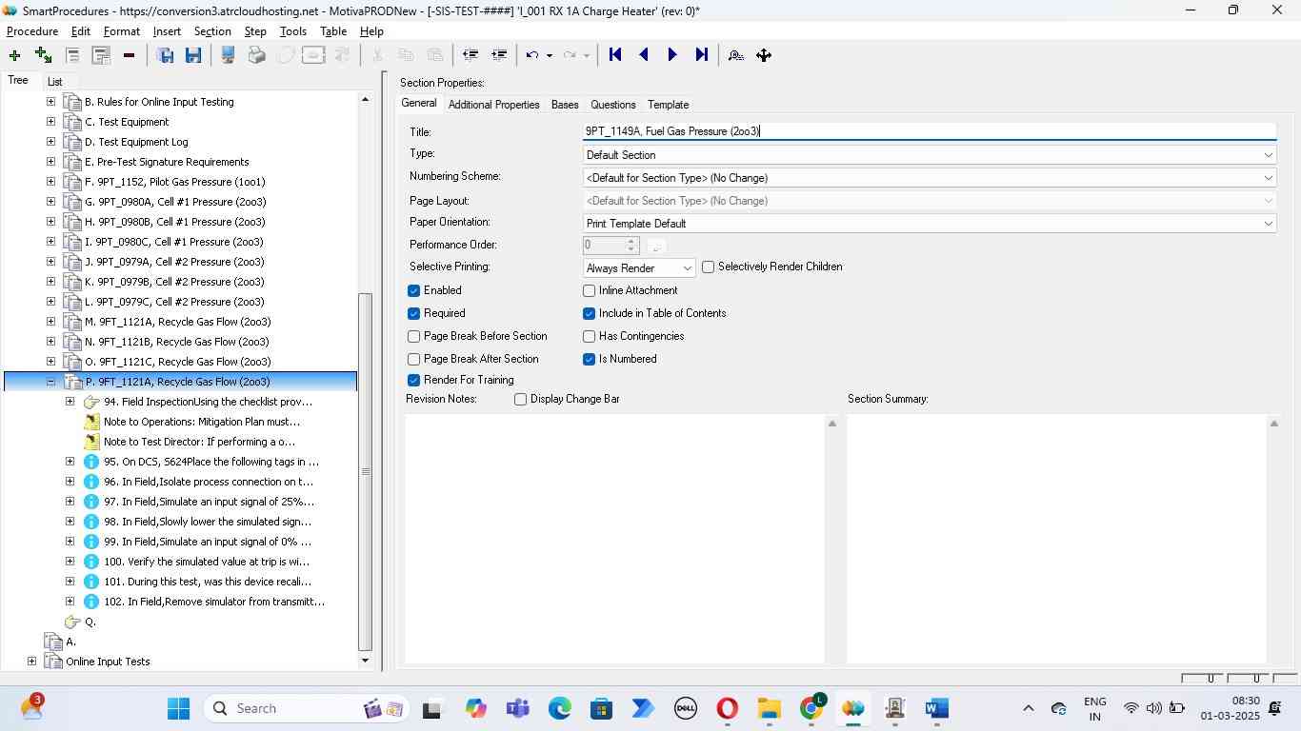
Task: Open SmartProcedures from the Windows taskbar
Action: coord(852,708)
